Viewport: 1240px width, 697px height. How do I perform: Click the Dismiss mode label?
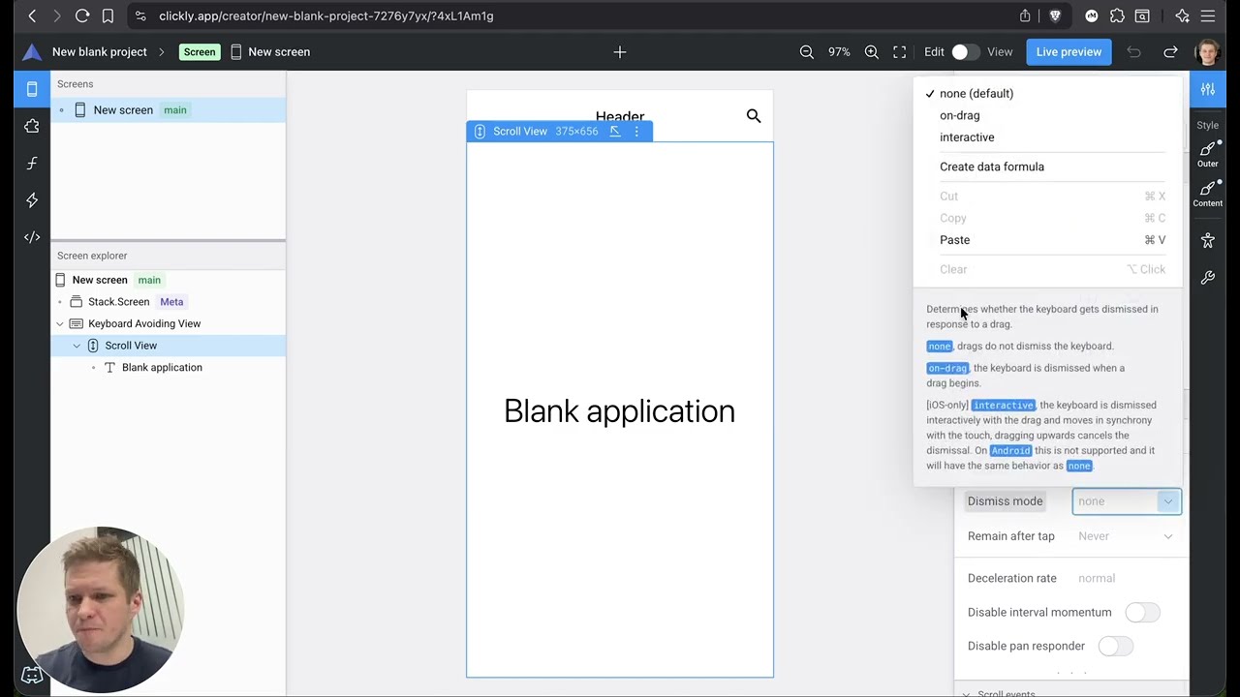(1005, 501)
